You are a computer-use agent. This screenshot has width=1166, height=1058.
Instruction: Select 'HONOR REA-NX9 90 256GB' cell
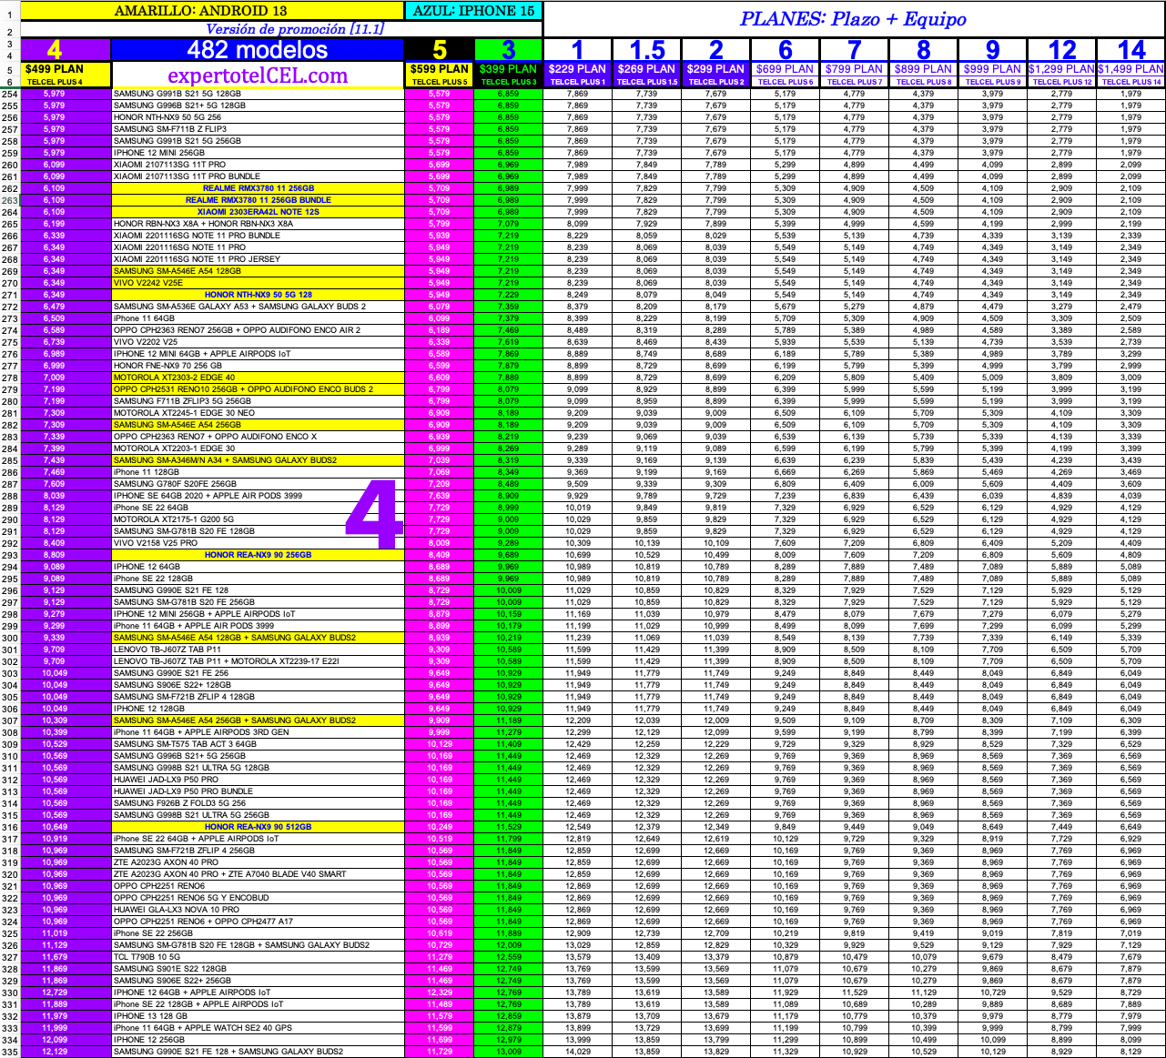click(x=258, y=555)
